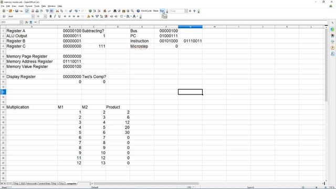Click the Spellcheck icon
Screen dimensions: 336x189
click(47, 11)
